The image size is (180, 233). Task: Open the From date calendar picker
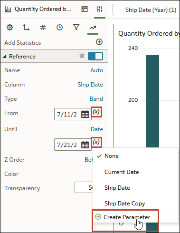85,114
